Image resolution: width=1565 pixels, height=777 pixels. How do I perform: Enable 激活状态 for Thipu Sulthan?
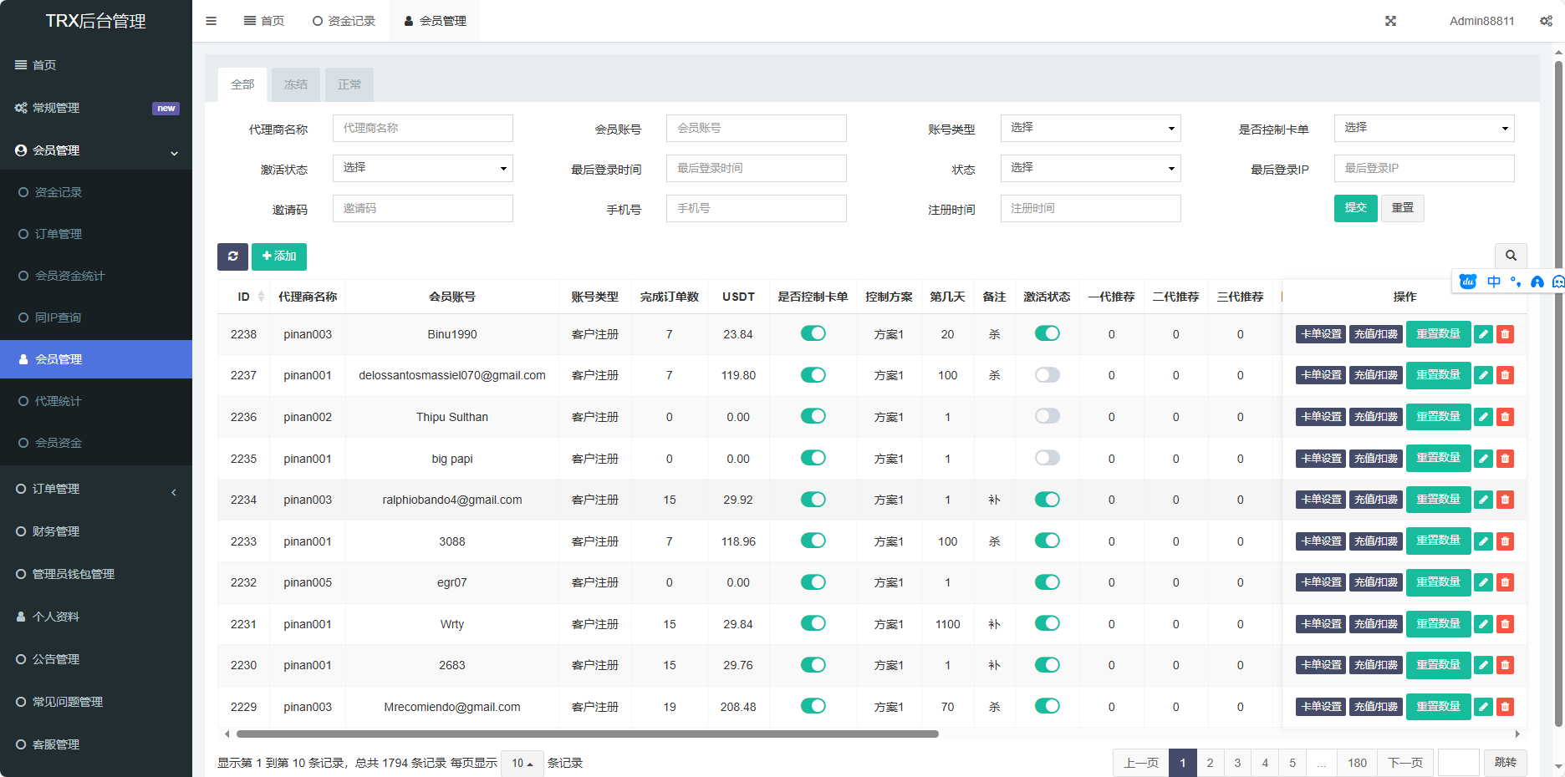1047,416
